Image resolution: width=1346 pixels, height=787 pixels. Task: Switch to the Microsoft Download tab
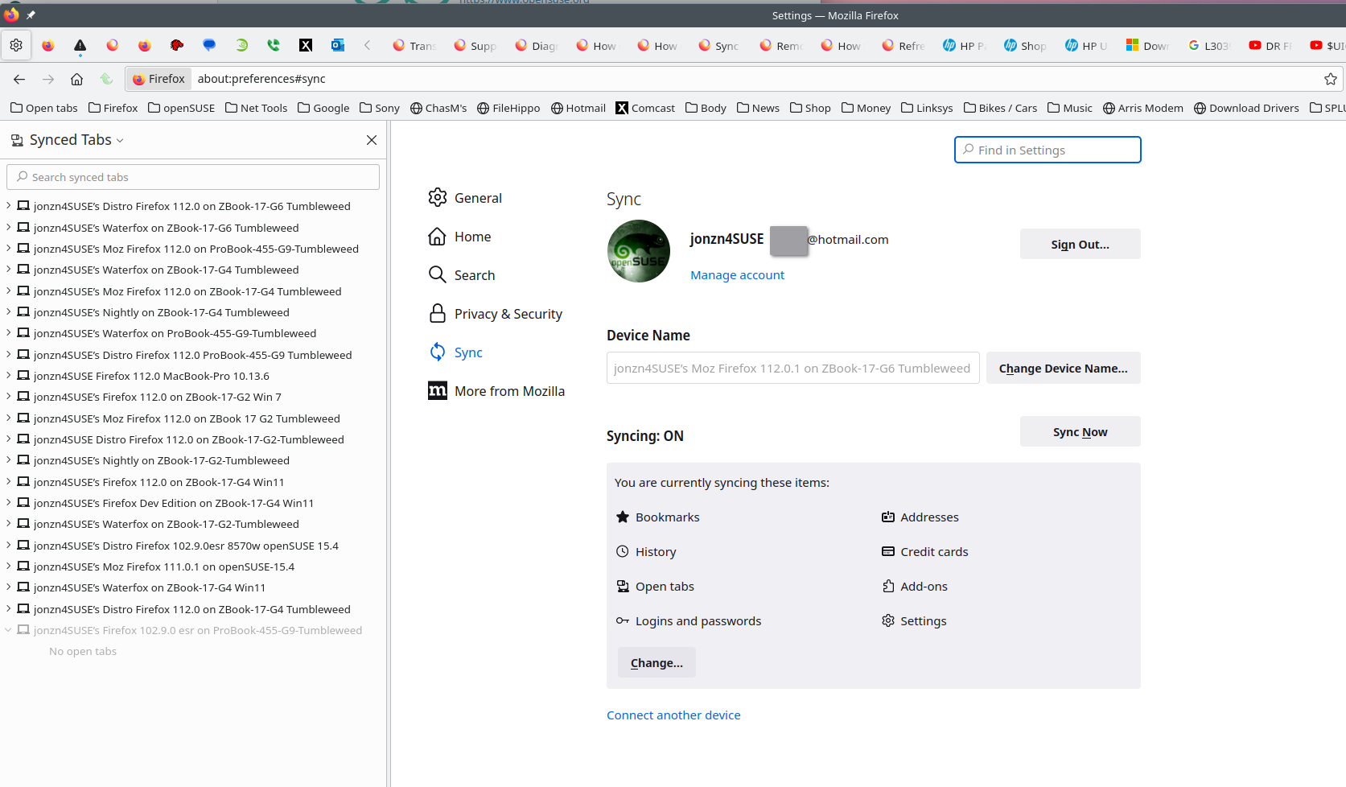[1147, 46]
